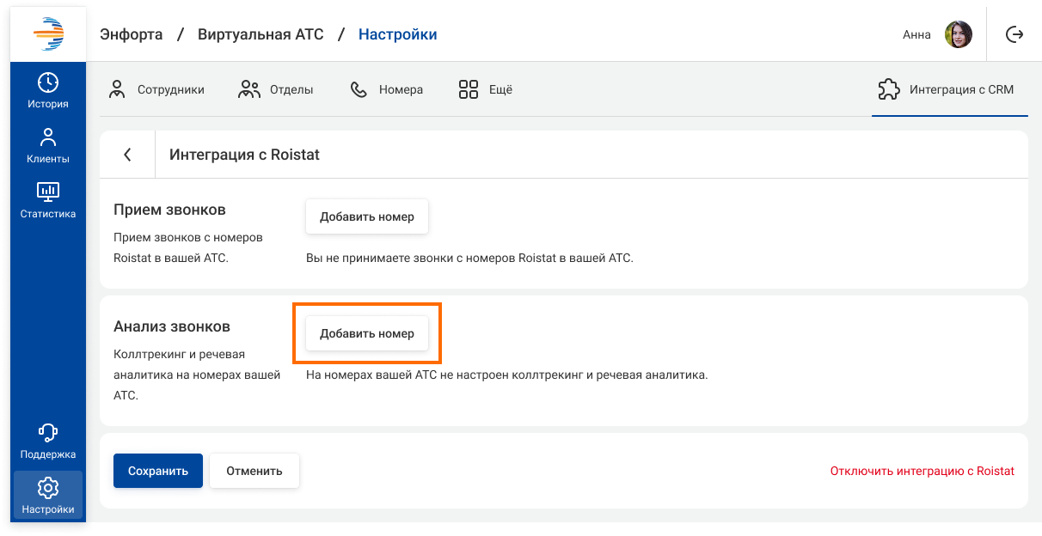Go back using the left chevron arrow
Viewport: 1042px width, 536px height.
point(127,155)
